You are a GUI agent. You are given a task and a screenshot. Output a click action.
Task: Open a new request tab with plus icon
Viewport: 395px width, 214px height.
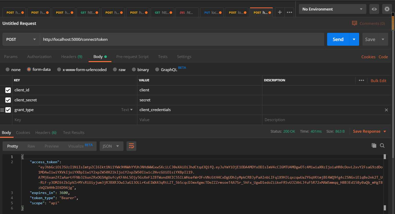(280, 12)
